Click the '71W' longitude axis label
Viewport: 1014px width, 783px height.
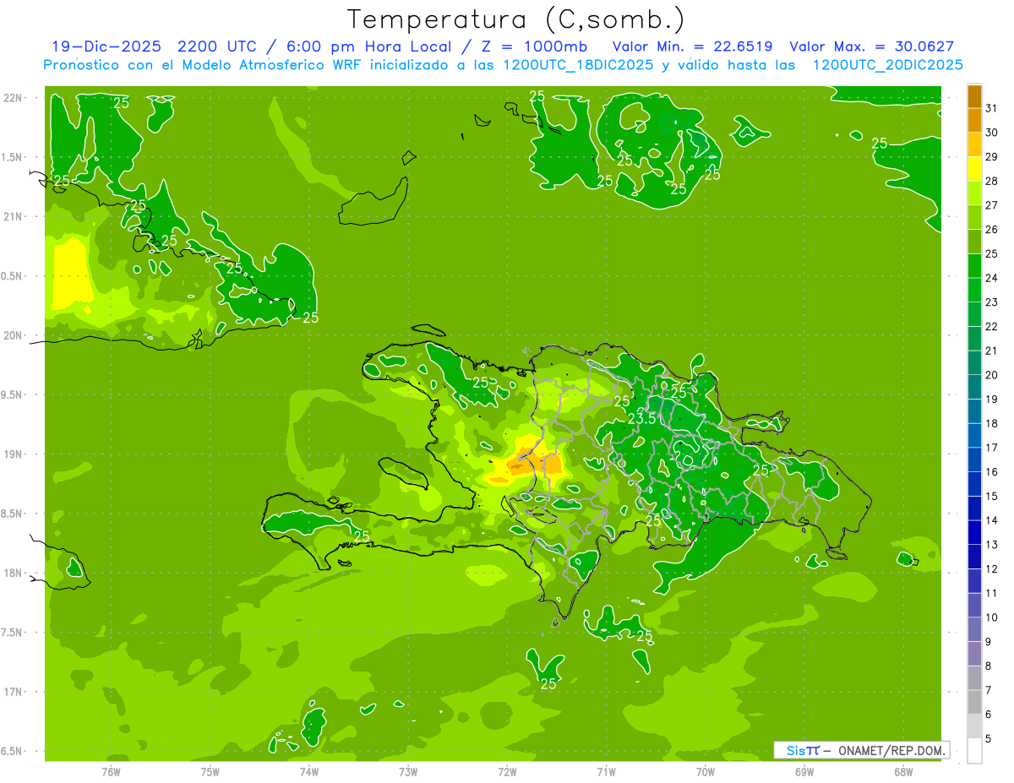pyautogui.click(x=606, y=771)
